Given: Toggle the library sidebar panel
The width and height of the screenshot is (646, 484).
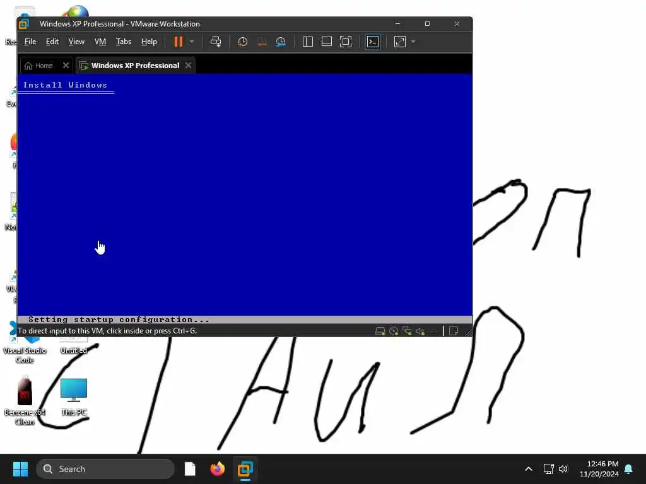Looking at the screenshot, I should coord(307,42).
